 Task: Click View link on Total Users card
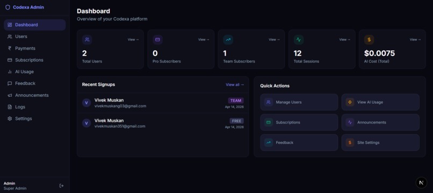pyautogui.click(x=133, y=40)
